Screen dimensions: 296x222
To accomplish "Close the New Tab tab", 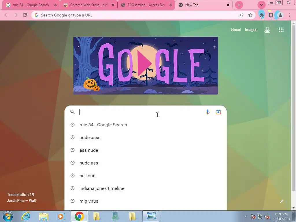I will click(x=228, y=5).
